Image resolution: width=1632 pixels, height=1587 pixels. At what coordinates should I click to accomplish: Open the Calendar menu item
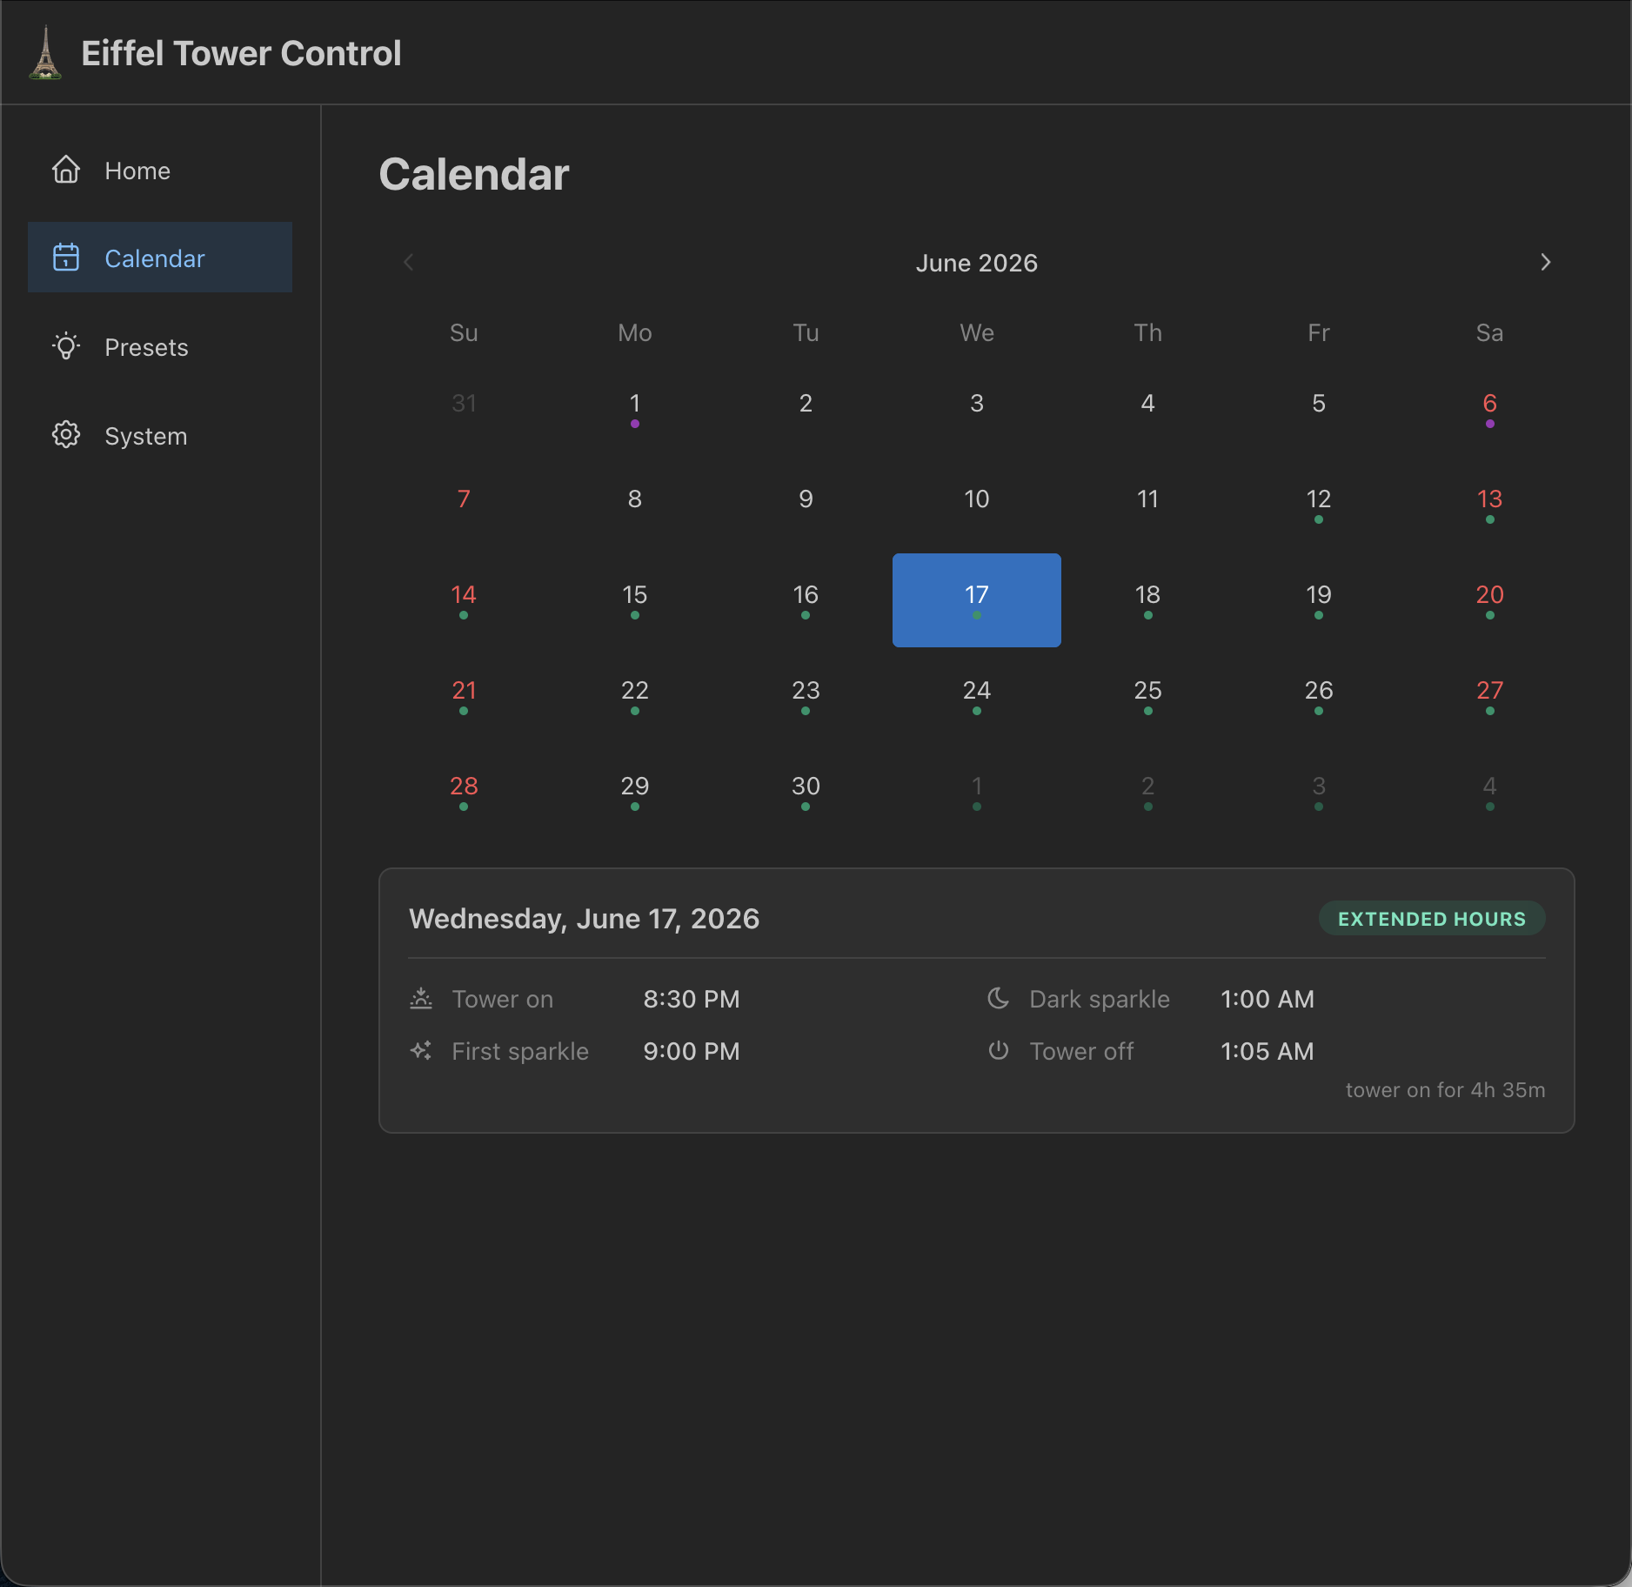point(160,258)
